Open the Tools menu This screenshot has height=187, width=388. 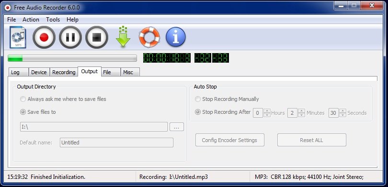(x=53, y=20)
